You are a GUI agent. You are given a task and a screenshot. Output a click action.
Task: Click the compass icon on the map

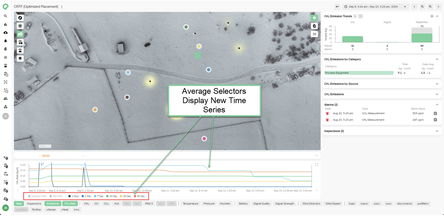tap(20, 18)
